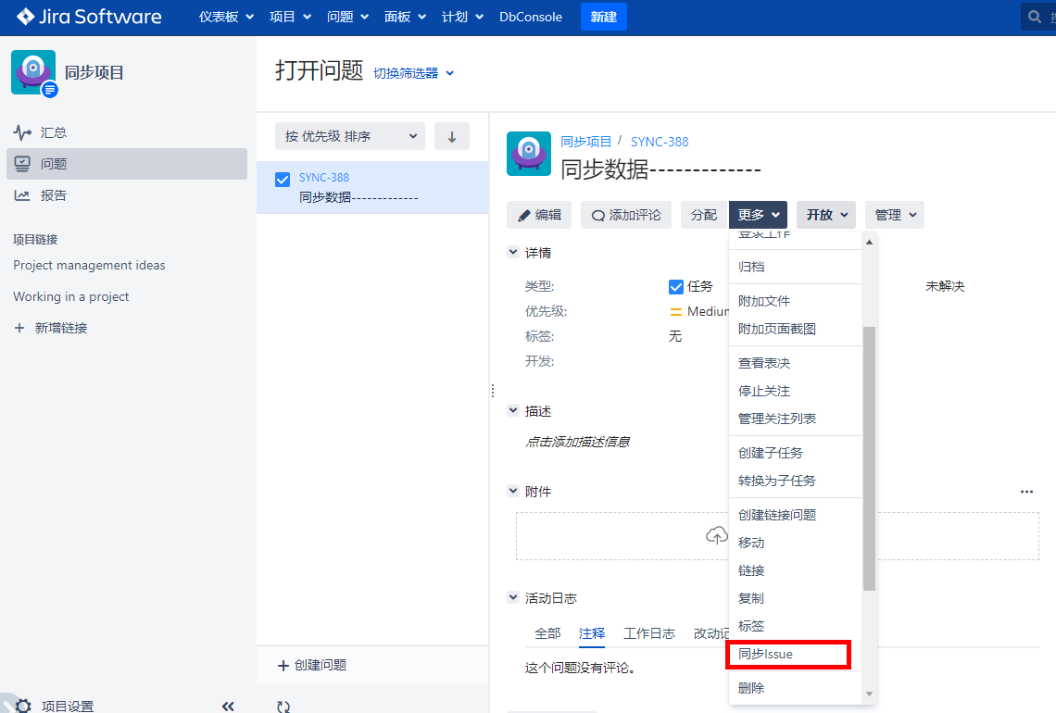Collapse the 详情 details section
The height and width of the screenshot is (713, 1056).
(x=513, y=253)
